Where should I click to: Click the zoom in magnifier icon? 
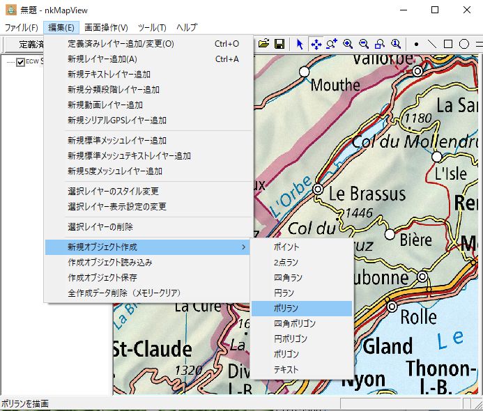tap(348, 44)
